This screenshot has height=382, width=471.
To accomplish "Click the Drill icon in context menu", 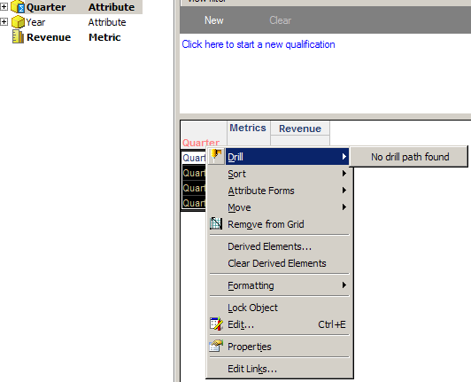I will (x=216, y=156).
